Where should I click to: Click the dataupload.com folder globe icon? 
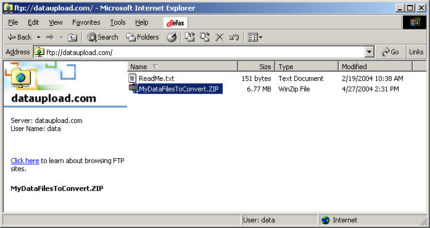tap(20, 78)
